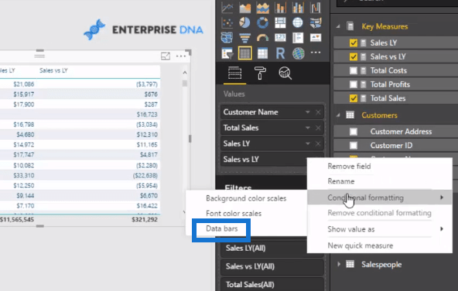The image size is (458, 291).
Task: Check the Customer Address field
Action: [x=354, y=132]
